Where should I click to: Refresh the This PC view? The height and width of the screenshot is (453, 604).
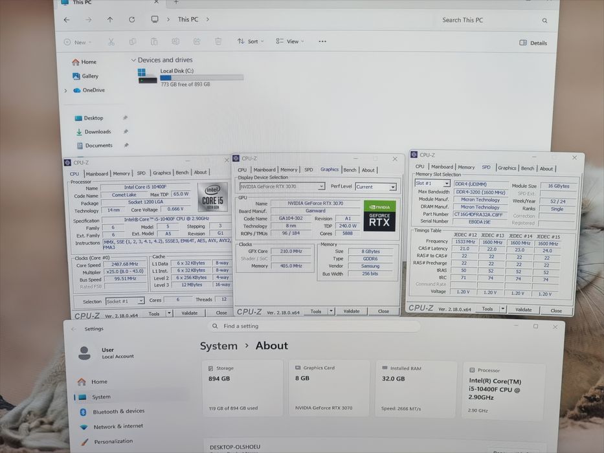pyautogui.click(x=131, y=19)
